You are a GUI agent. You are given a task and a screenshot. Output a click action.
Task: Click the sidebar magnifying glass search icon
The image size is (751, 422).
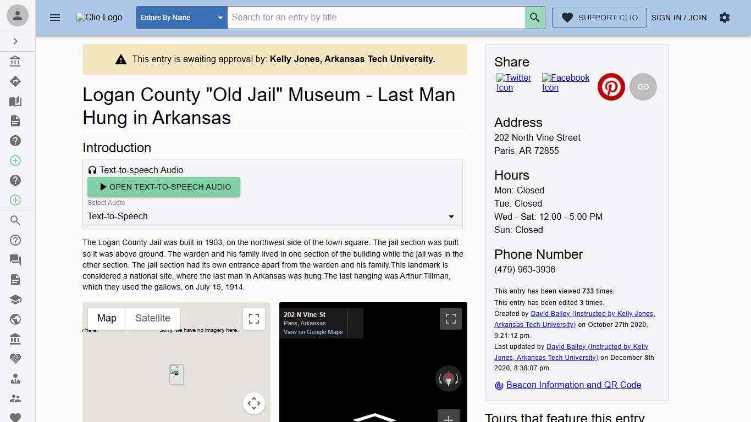coord(15,220)
